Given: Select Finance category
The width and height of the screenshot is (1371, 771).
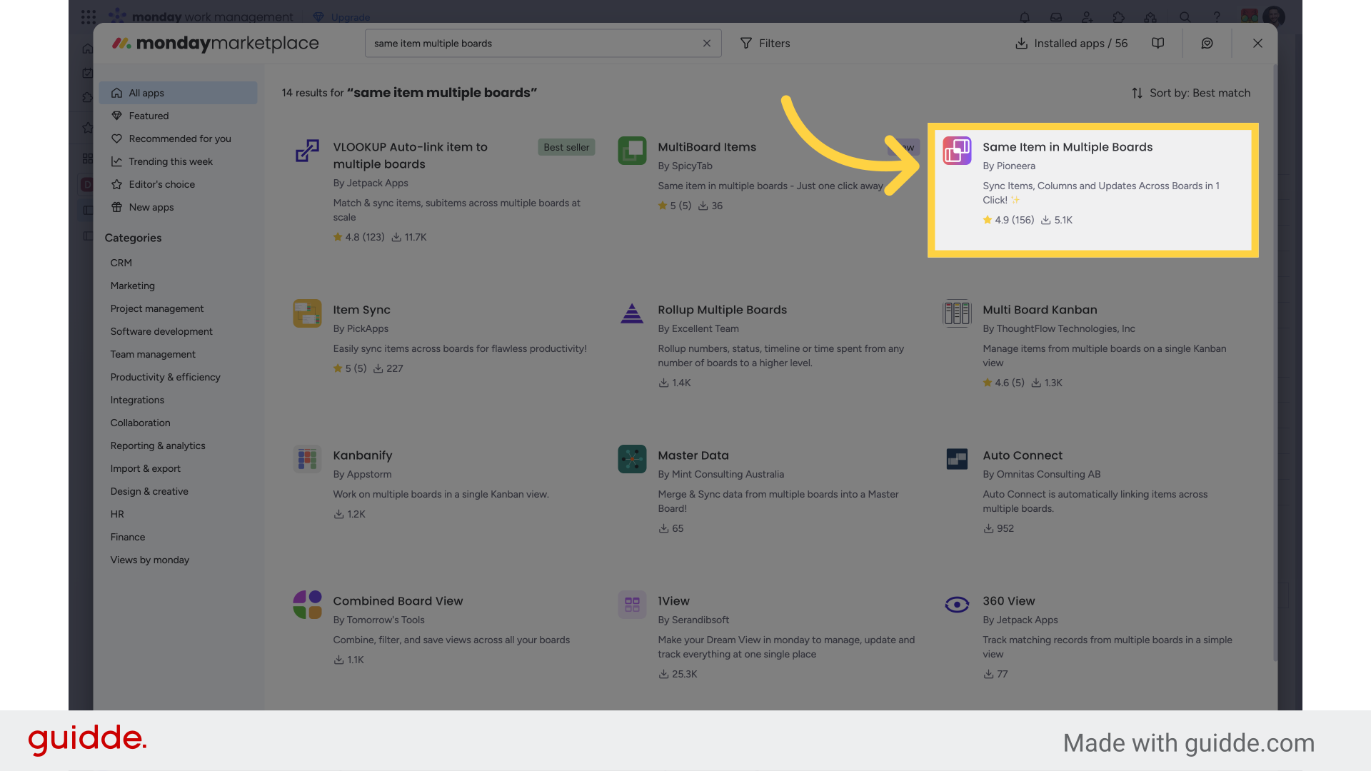Looking at the screenshot, I should click(128, 537).
